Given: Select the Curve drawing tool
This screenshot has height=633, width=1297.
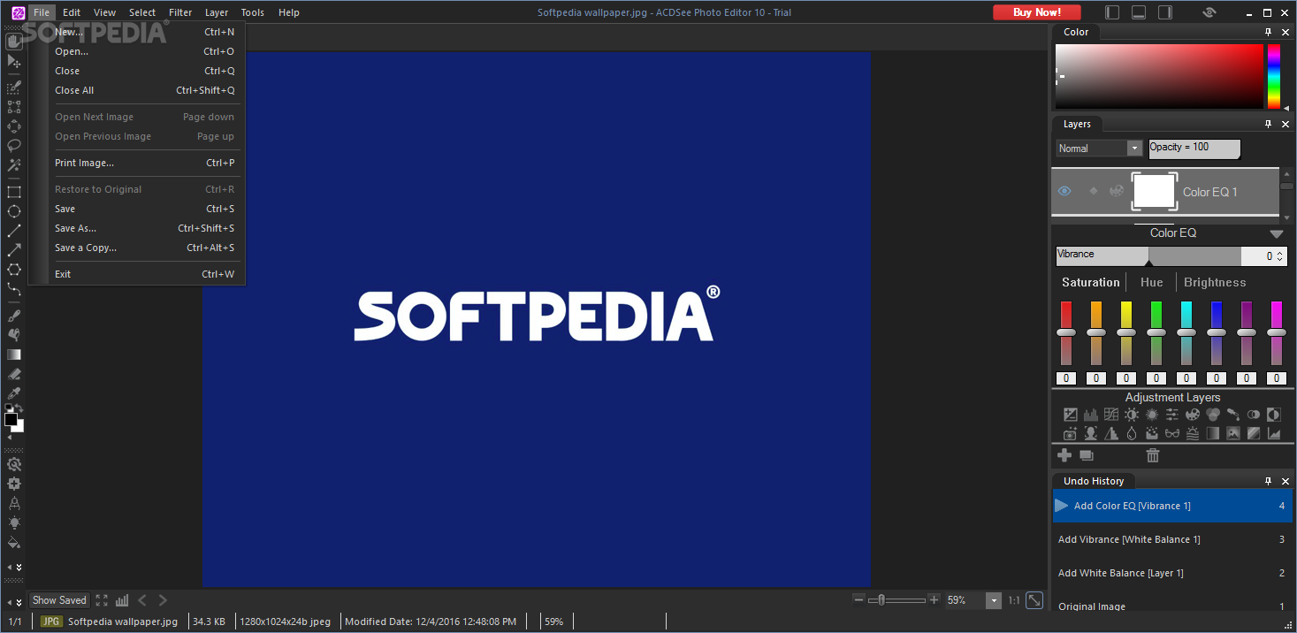Looking at the screenshot, I should tap(13, 289).
